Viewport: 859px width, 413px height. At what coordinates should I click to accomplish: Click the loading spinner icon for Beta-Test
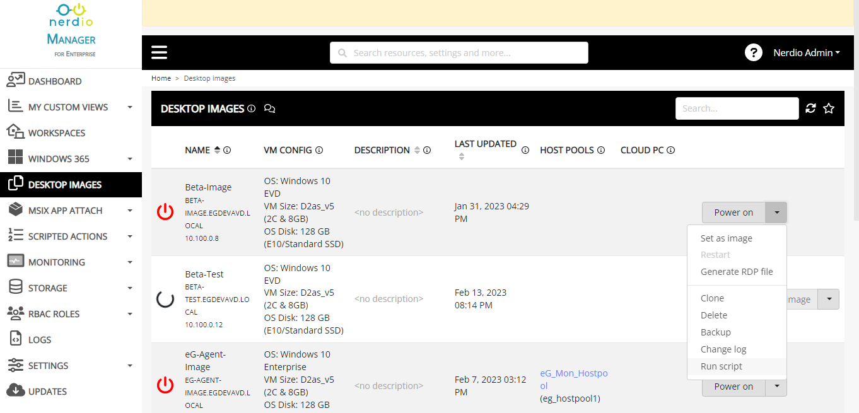[x=165, y=299]
